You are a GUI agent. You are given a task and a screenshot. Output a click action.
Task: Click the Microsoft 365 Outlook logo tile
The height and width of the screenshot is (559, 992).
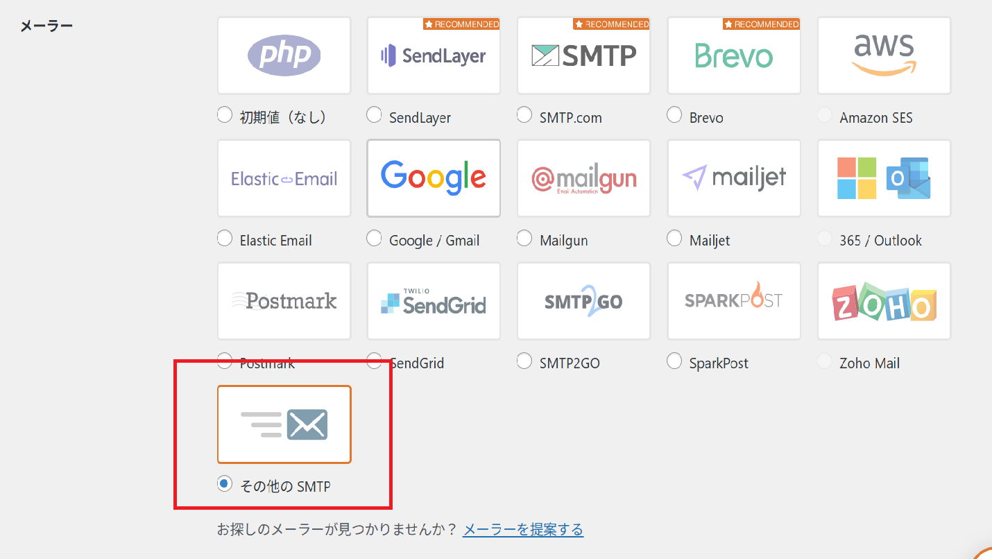point(884,178)
